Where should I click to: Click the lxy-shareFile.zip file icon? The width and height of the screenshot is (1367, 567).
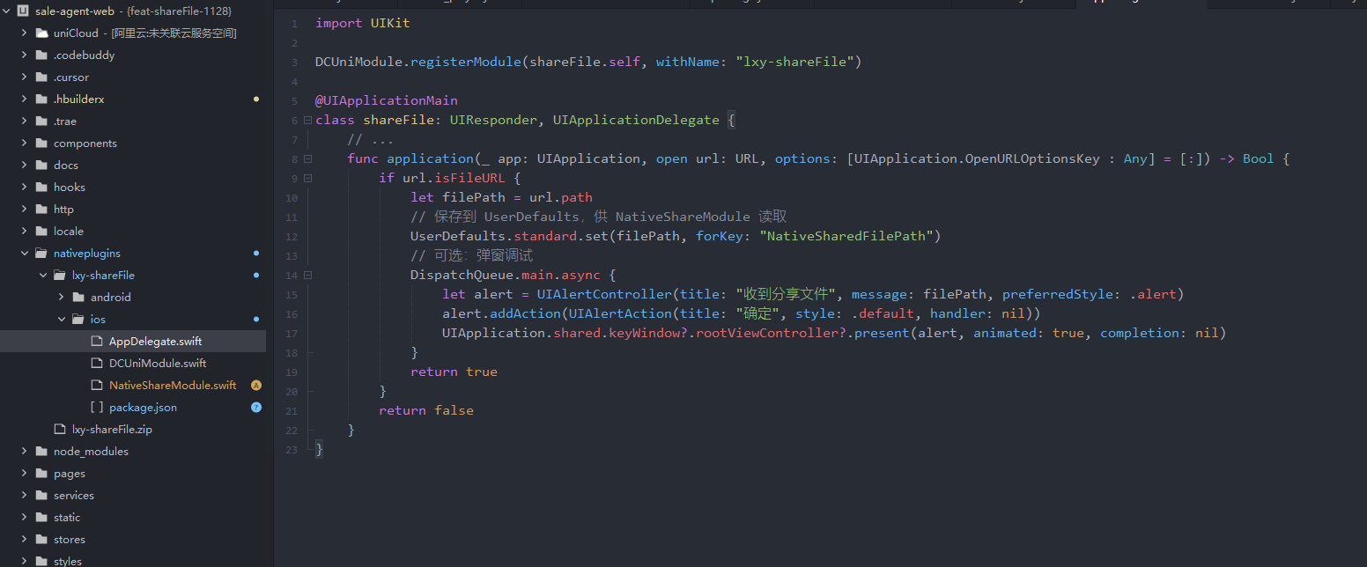(60, 430)
